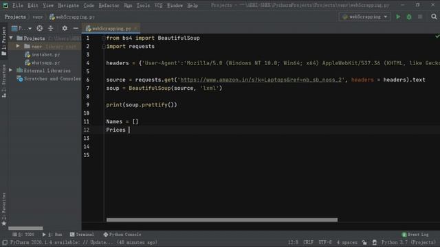The height and width of the screenshot is (247, 440).
Task: Click the cursor position 12:8 indicator
Action: [x=293, y=242]
